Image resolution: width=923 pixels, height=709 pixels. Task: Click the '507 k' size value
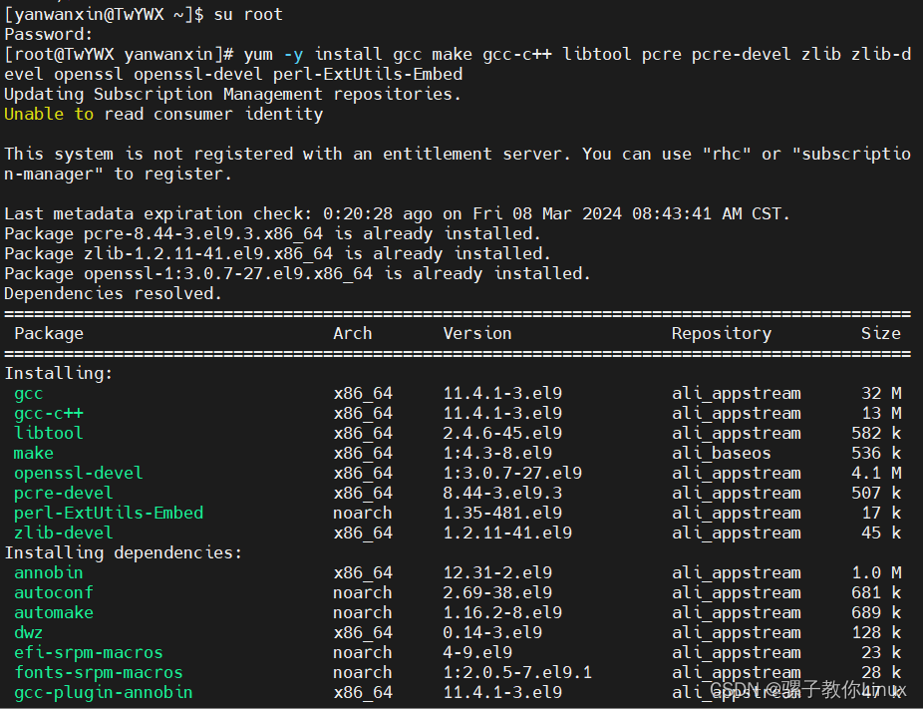coord(876,493)
